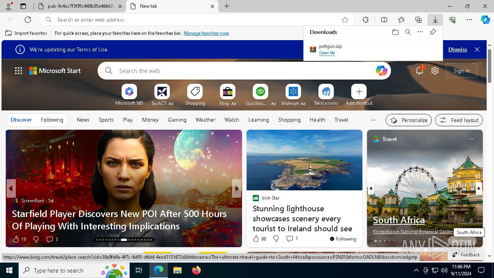Open the Shopping shortcut tile
The height and width of the screenshot is (278, 494).
coord(195,95)
